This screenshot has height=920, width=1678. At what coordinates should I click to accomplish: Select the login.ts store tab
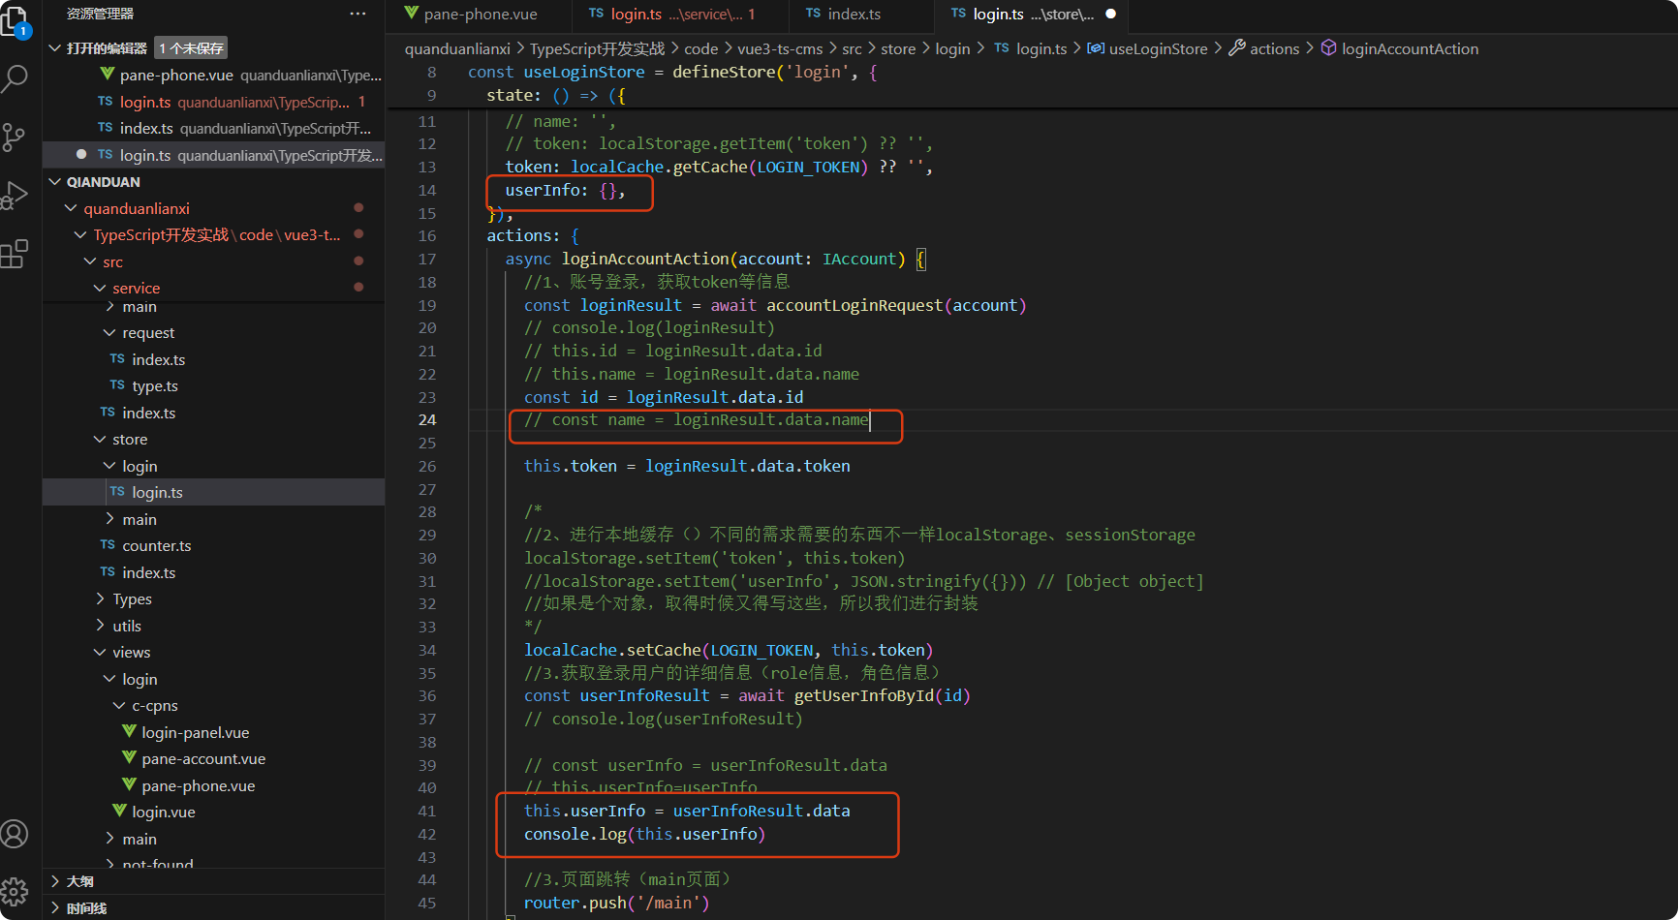point(1033,14)
